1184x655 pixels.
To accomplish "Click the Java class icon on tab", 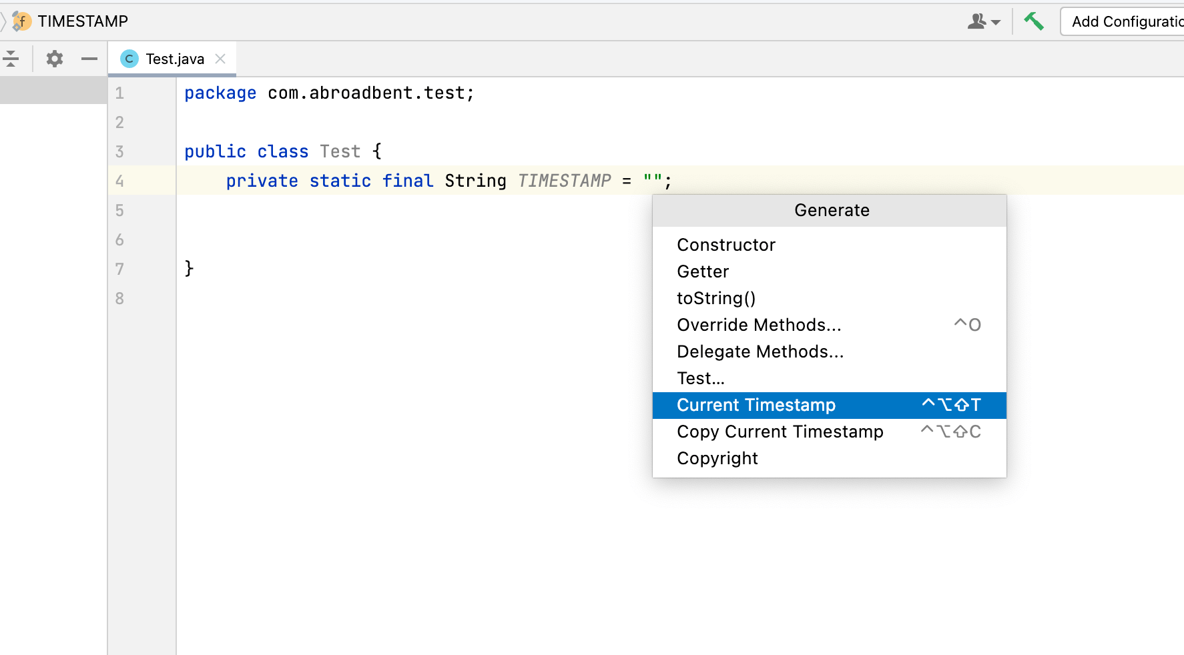I will tap(129, 59).
